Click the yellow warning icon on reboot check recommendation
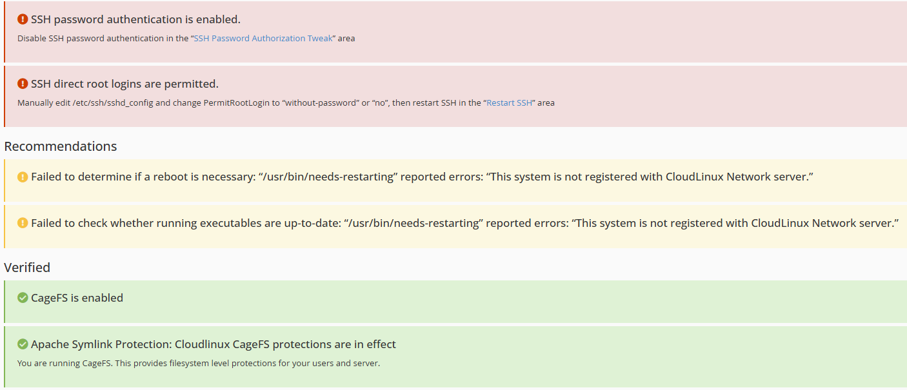This screenshot has height=390, width=907. [23, 176]
